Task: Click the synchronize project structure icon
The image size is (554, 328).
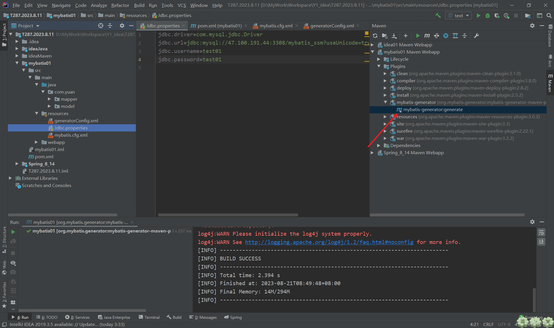Action: 375,36
